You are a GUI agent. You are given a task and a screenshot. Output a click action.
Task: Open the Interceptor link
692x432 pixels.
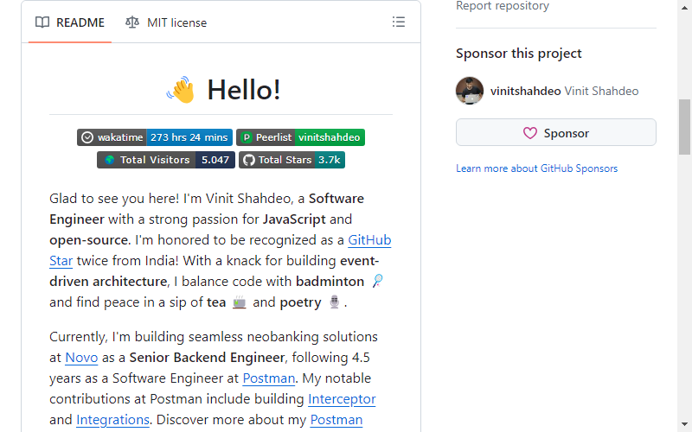pyautogui.click(x=342, y=399)
